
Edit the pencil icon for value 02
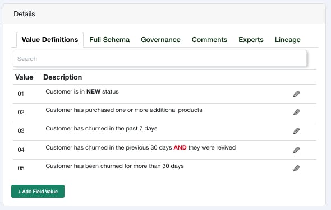[x=296, y=112]
